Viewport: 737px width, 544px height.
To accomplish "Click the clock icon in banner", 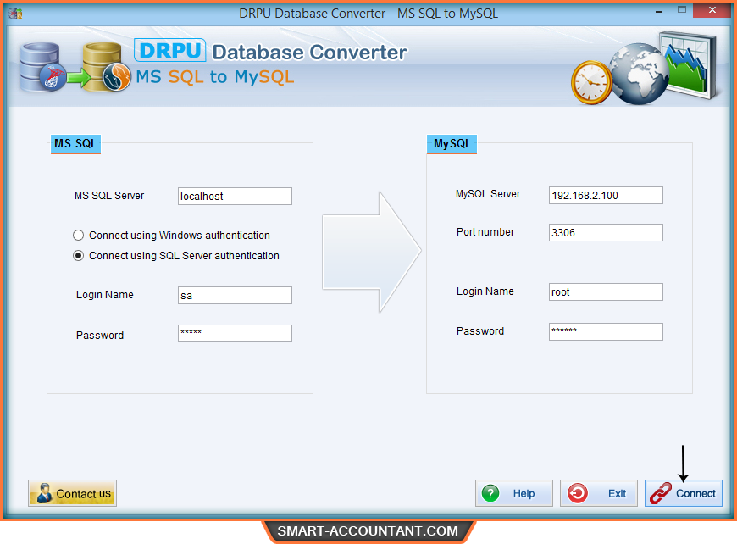I will click(591, 82).
